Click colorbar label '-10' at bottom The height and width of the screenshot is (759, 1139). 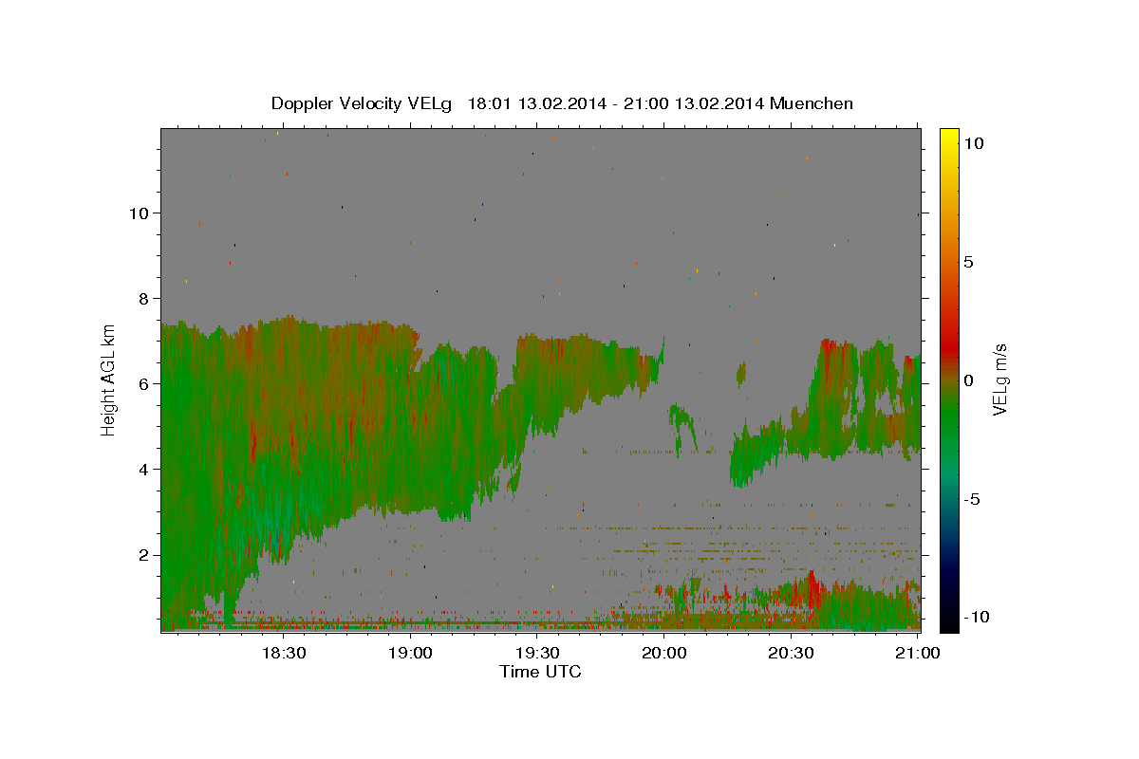pos(976,617)
